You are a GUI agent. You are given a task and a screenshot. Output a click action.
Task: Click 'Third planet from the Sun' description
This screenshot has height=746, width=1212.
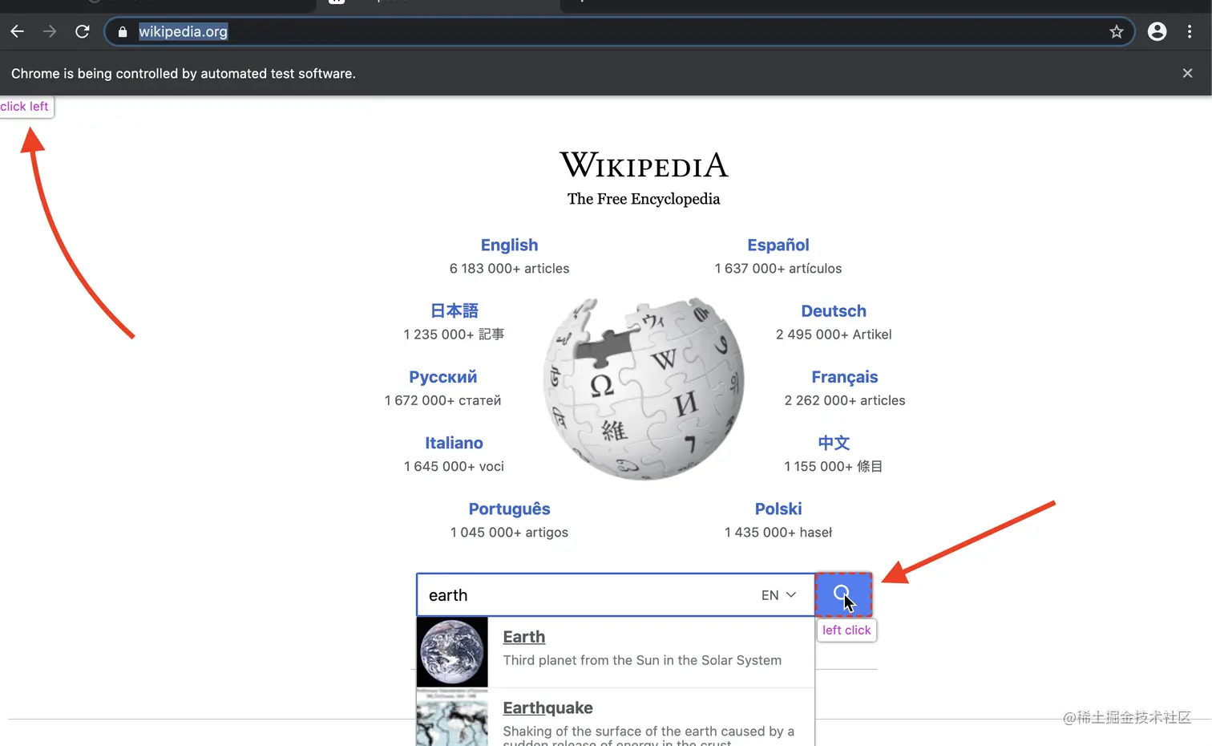pos(642,660)
